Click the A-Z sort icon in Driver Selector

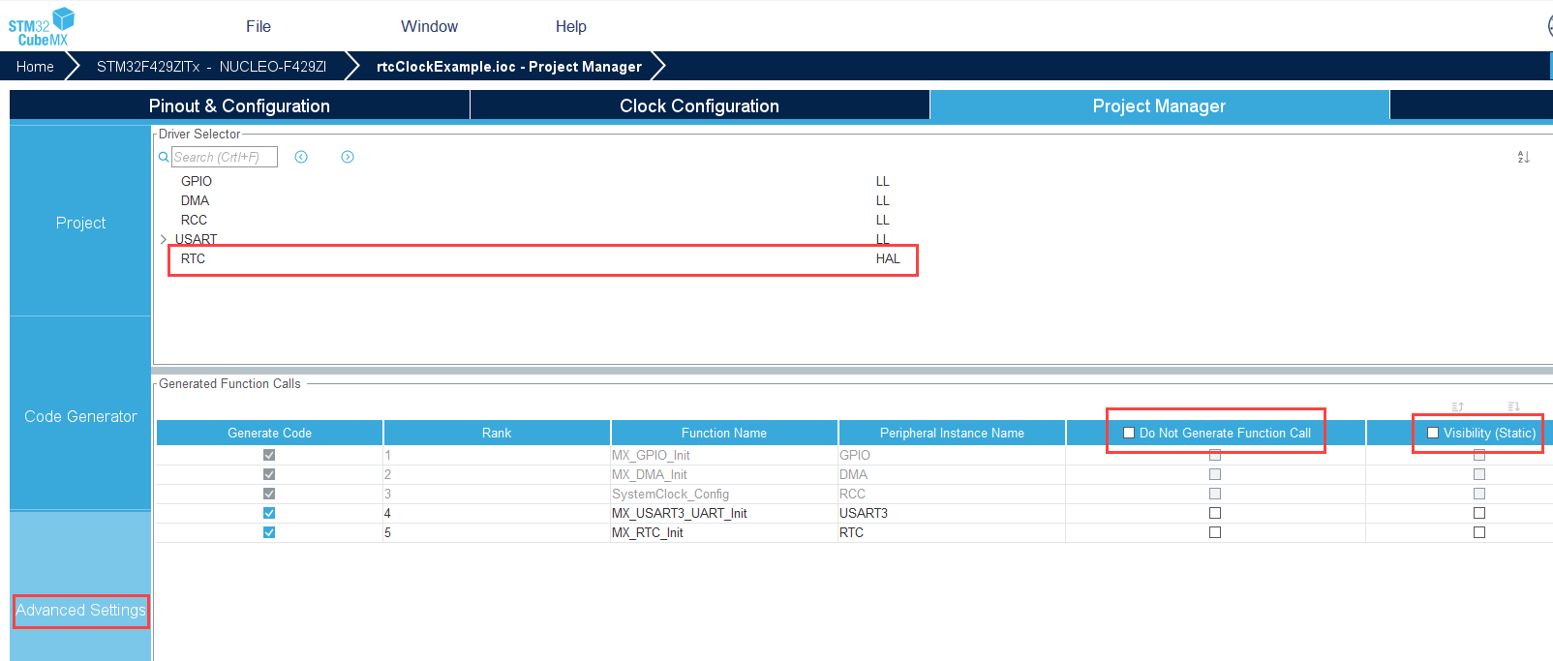click(x=1523, y=157)
